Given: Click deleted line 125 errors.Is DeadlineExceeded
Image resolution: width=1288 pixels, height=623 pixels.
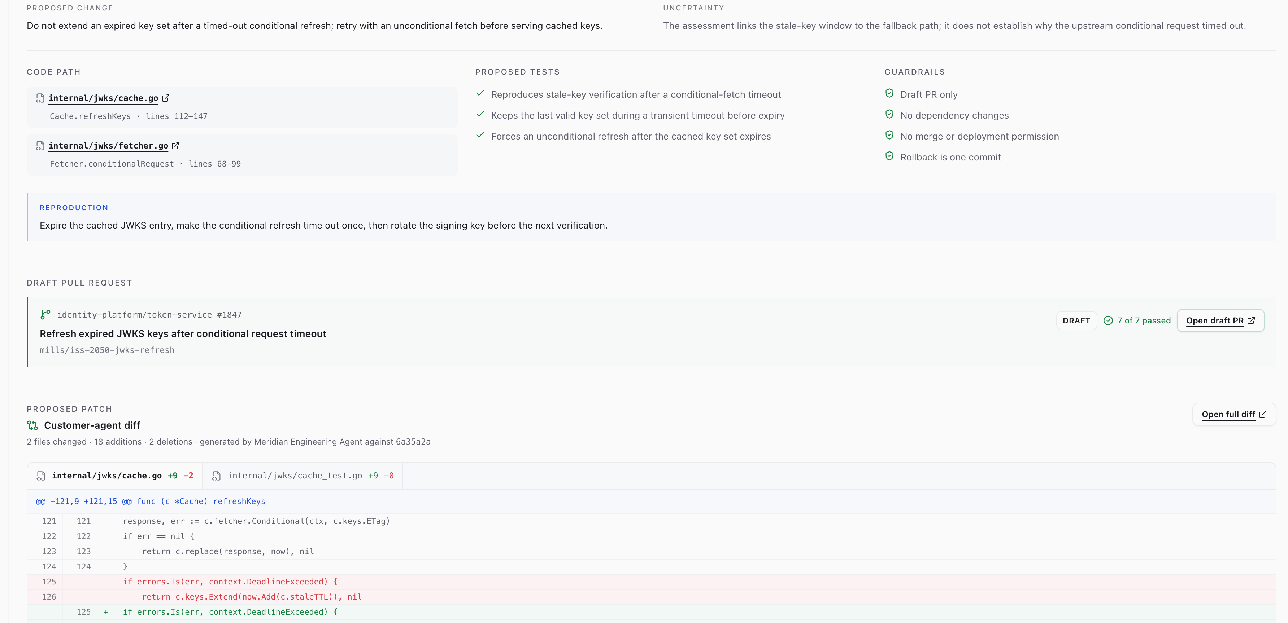Looking at the screenshot, I should coord(651,582).
